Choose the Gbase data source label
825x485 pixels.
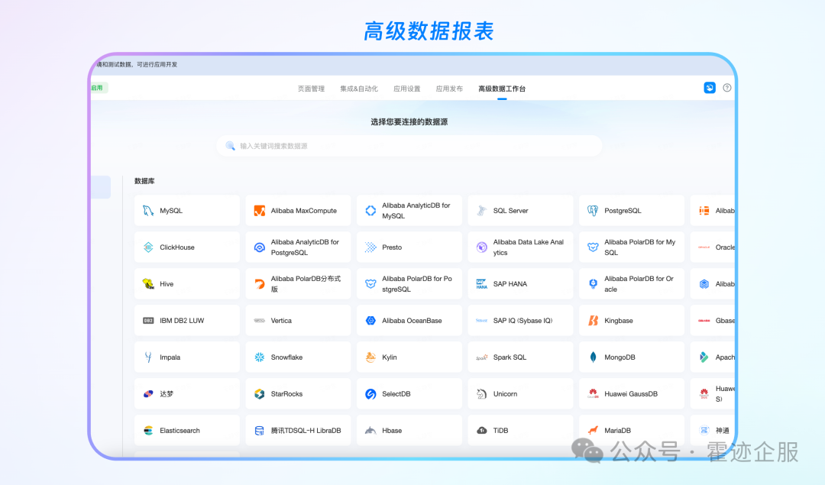click(725, 320)
